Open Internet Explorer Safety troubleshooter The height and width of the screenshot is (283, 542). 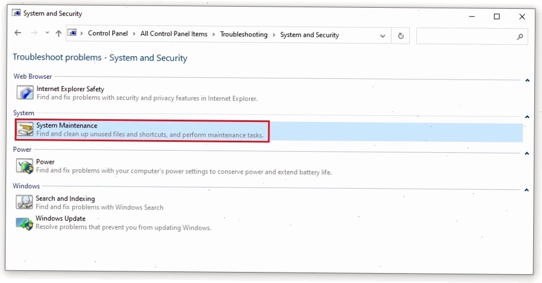(x=70, y=89)
